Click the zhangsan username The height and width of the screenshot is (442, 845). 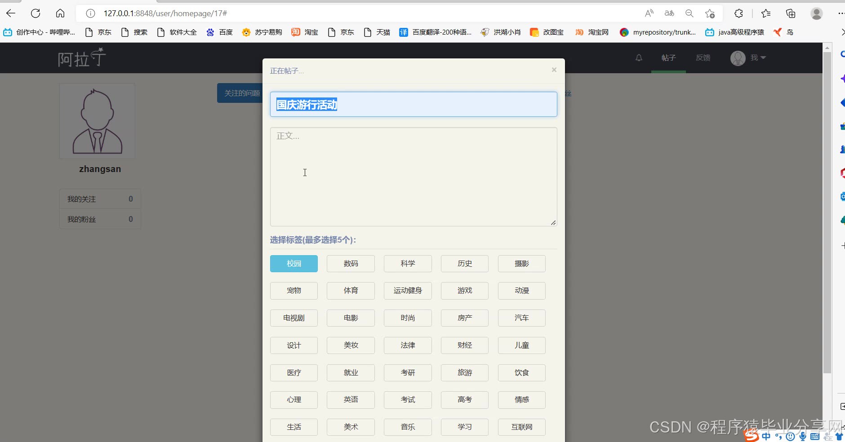(x=100, y=169)
